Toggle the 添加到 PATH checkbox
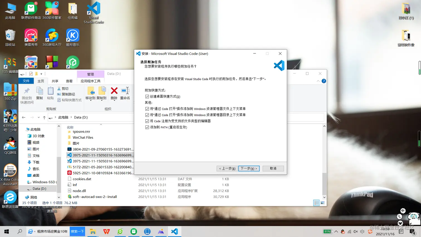This screenshot has height=237, width=421. pyautogui.click(x=147, y=127)
